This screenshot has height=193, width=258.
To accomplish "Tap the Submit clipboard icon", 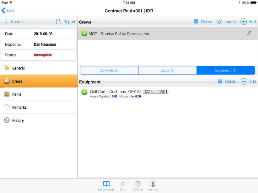I will point(6,22).
